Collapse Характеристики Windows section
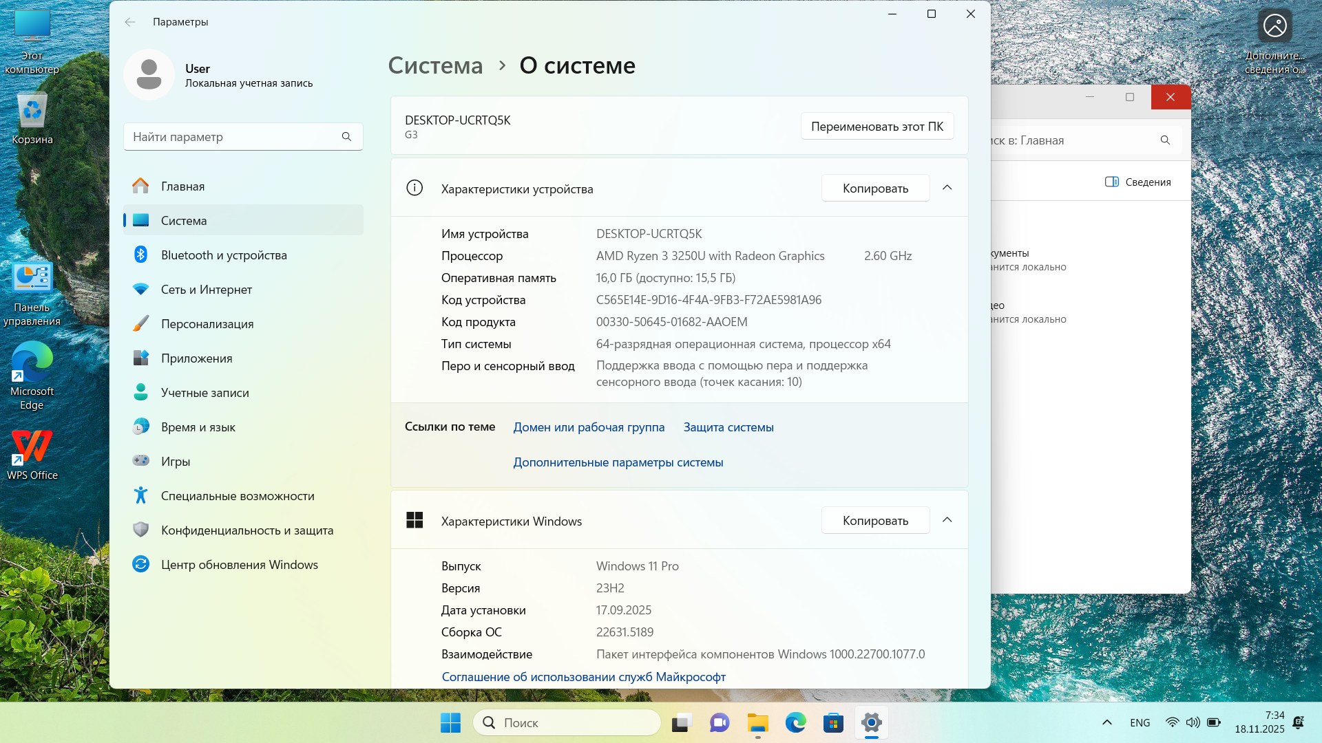The height and width of the screenshot is (743, 1322). (x=947, y=520)
